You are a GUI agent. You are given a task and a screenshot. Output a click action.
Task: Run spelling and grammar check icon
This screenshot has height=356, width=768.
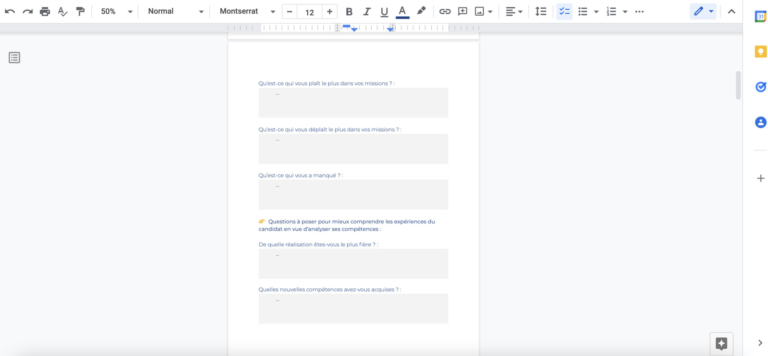click(62, 12)
